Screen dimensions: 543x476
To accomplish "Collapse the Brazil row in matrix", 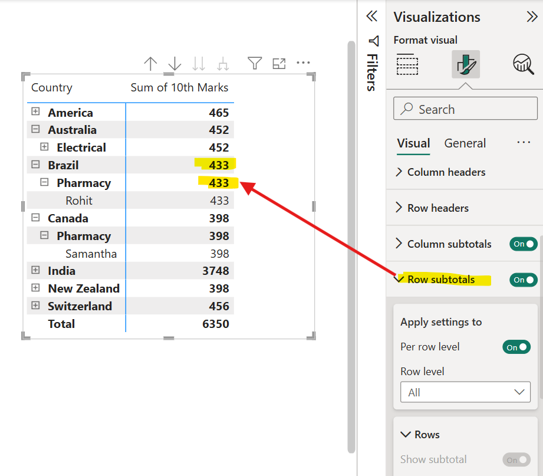I will pyautogui.click(x=36, y=165).
